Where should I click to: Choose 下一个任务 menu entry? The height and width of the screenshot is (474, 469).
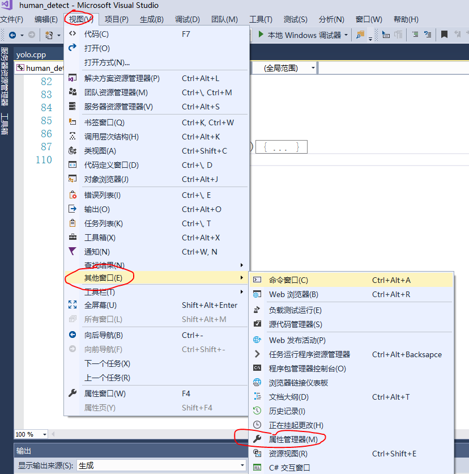coord(156,363)
